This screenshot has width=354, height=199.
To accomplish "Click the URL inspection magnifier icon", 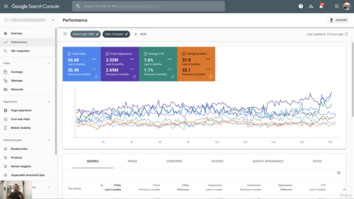I will pos(6,51).
